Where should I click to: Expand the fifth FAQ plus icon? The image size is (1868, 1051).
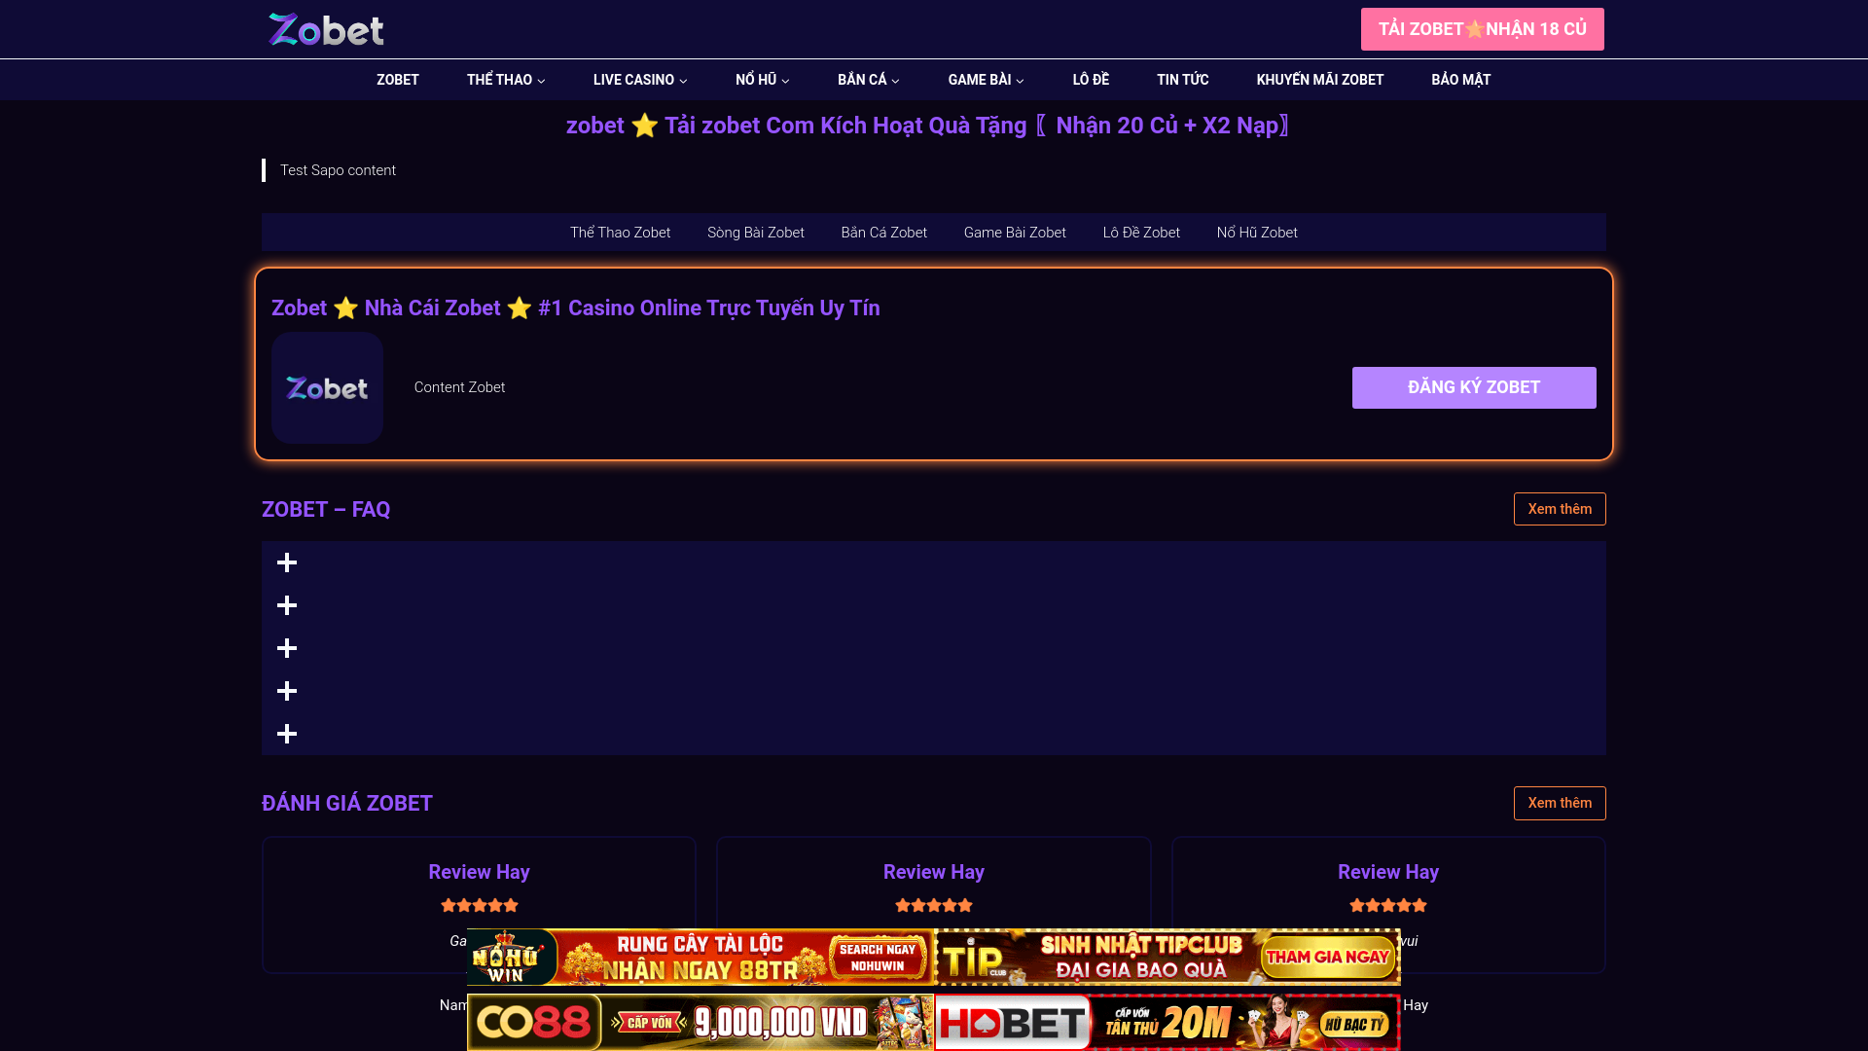coord(287,734)
